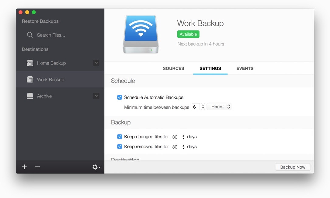Open the gear actions menu
Screen dimensions: 330x198
point(96,167)
